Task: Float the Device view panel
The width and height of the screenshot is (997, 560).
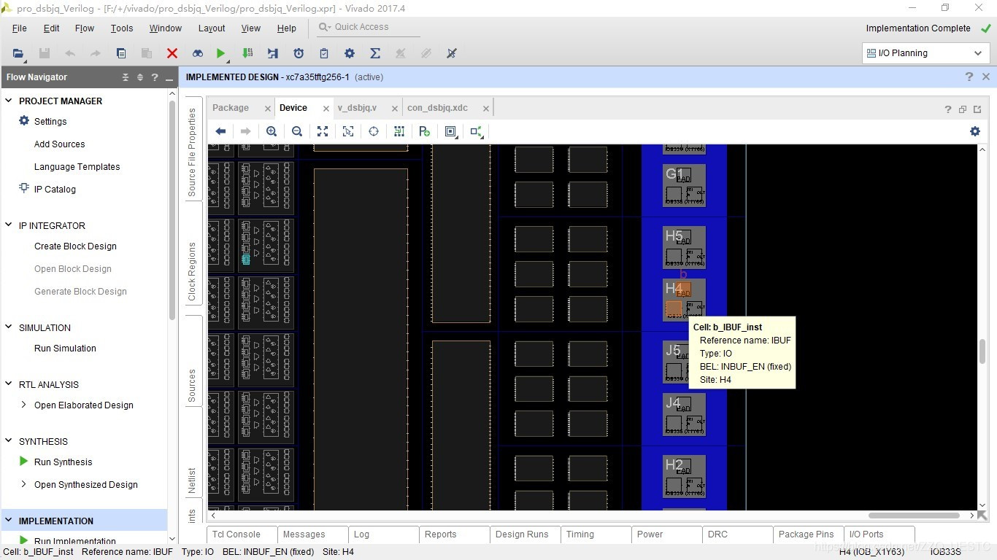Action: [x=963, y=109]
